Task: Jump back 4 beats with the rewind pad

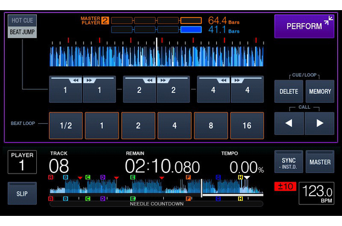Action: point(213,89)
